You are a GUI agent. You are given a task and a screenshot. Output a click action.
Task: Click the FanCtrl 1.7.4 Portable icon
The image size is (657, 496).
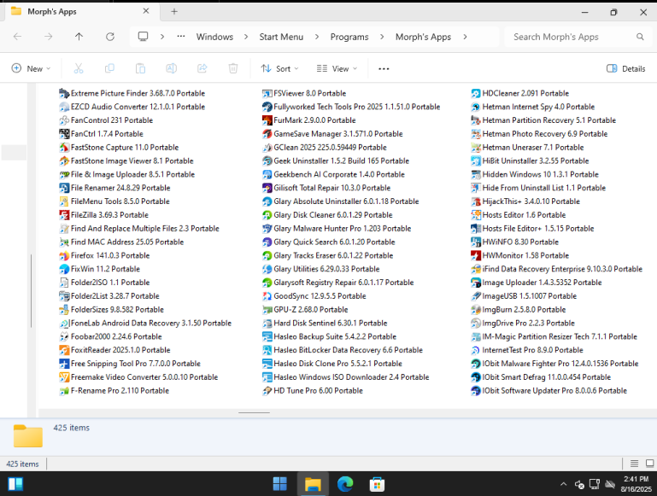pos(64,134)
